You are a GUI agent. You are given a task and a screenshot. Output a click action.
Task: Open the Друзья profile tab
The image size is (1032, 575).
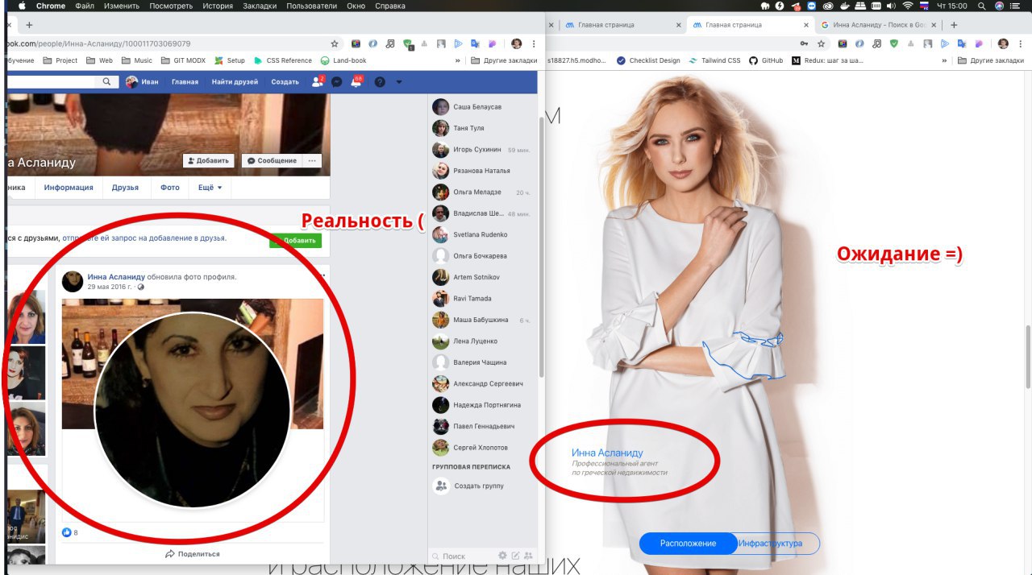point(125,188)
